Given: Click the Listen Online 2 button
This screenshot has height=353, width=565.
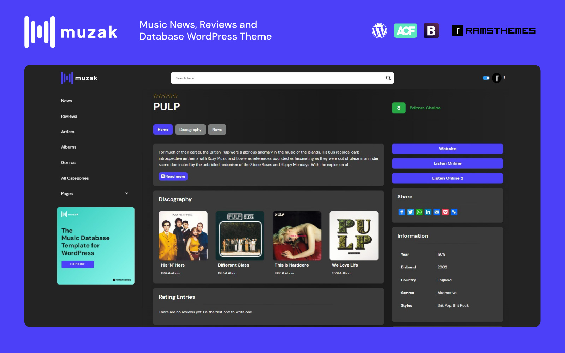Looking at the screenshot, I should (x=447, y=178).
